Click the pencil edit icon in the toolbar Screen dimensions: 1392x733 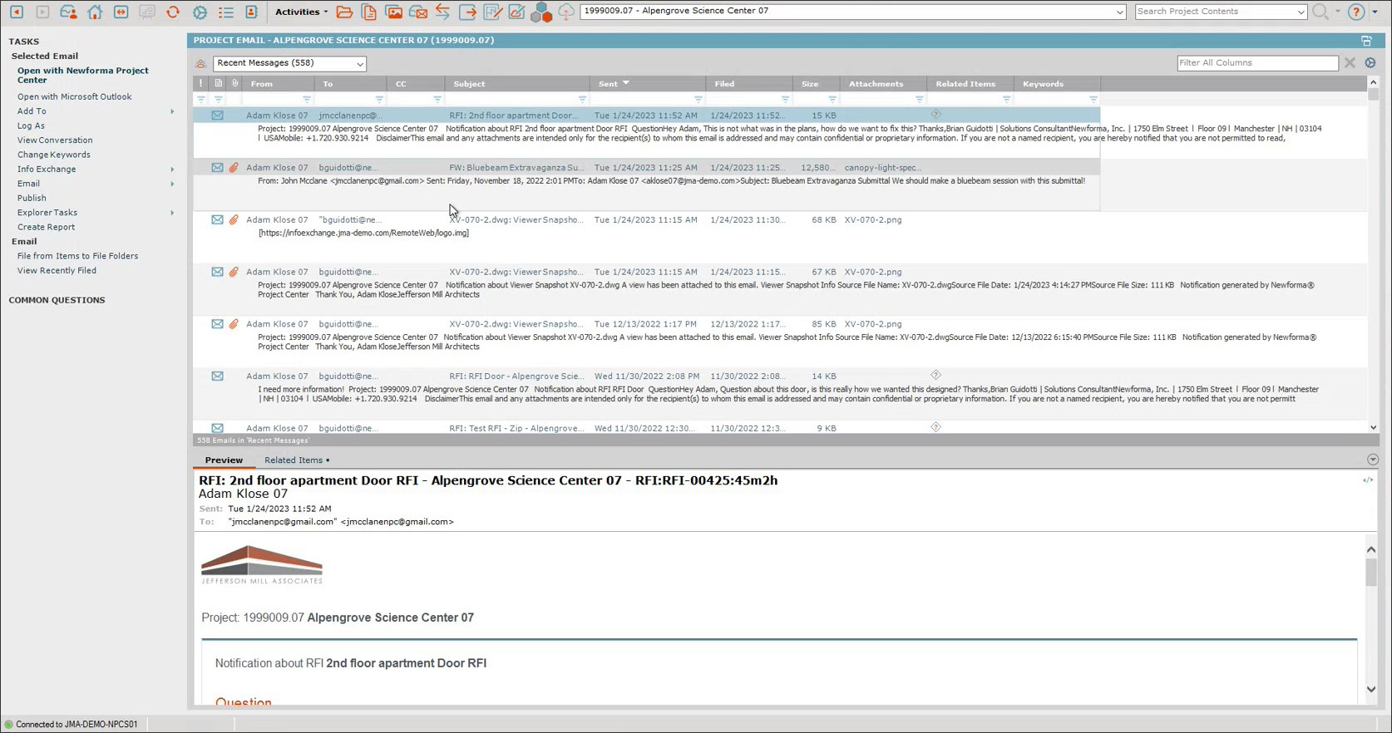pyautogui.click(x=516, y=12)
